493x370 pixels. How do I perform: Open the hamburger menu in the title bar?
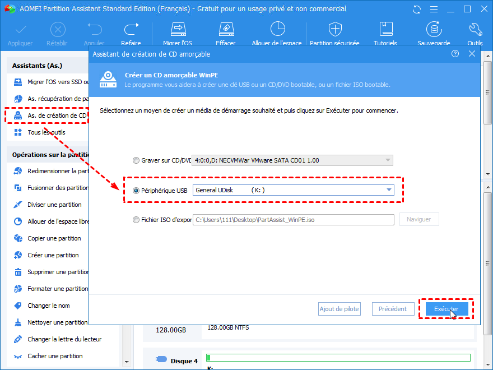pyautogui.click(x=434, y=10)
